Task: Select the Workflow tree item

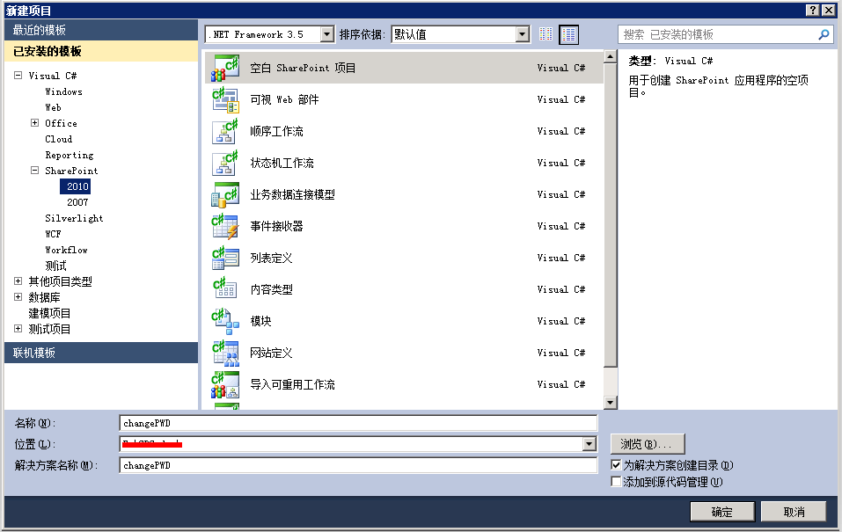Action: pos(67,250)
